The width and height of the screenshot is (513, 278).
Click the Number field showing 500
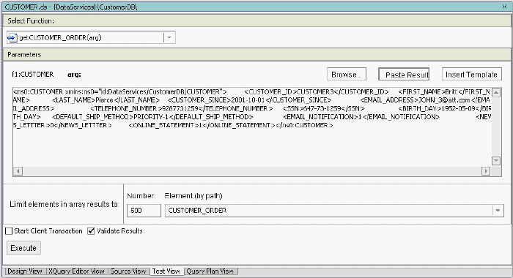tap(144, 211)
